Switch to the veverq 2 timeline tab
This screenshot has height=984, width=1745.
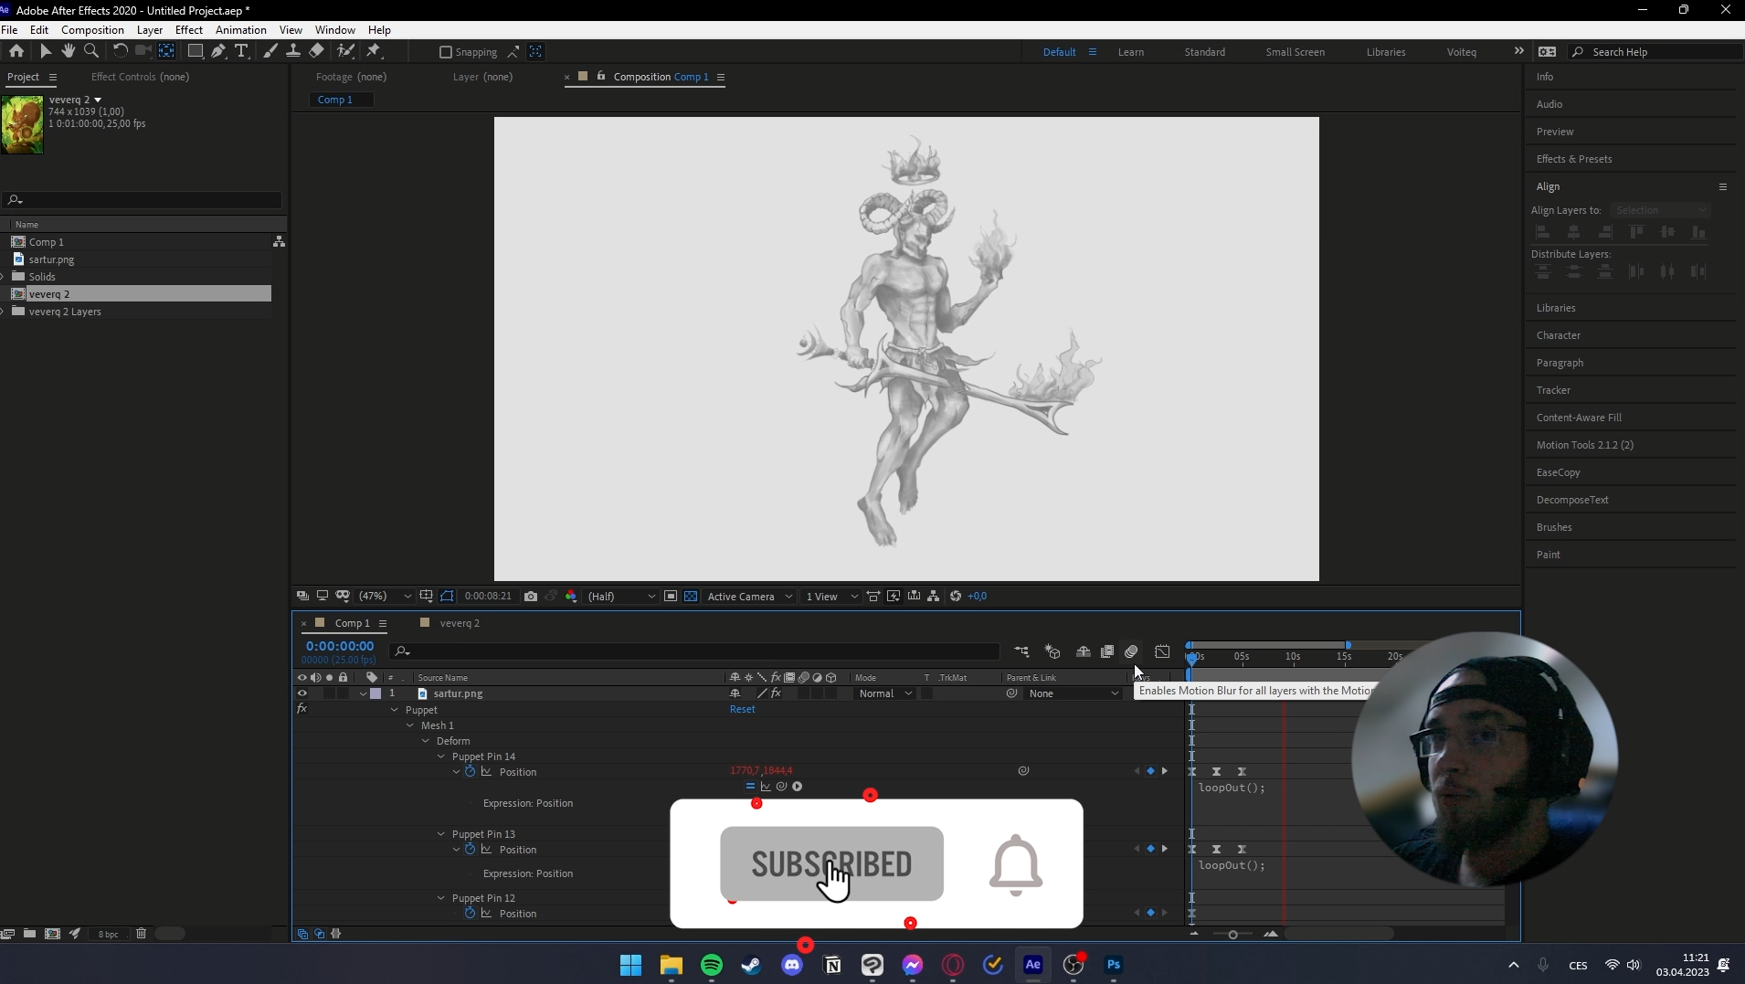(459, 623)
